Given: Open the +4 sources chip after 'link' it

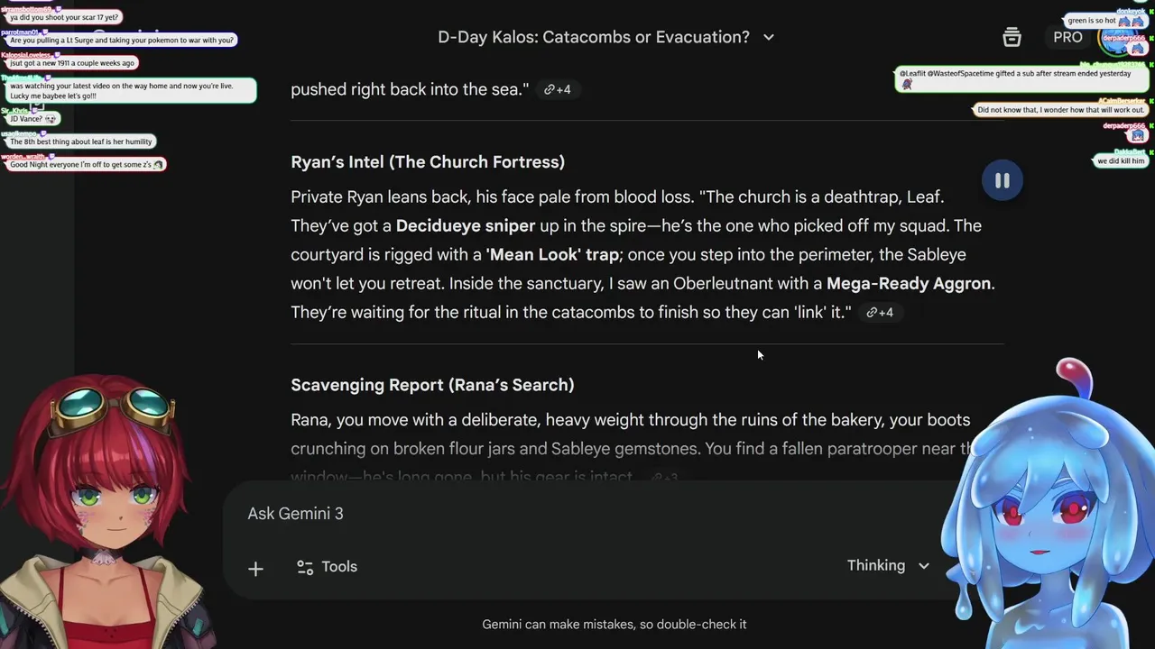Looking at the screenshot, I should 879,312.
